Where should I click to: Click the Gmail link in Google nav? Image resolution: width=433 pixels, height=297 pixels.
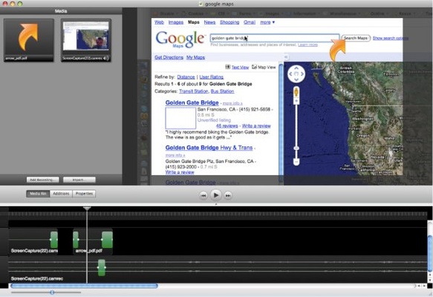(250, 22)
